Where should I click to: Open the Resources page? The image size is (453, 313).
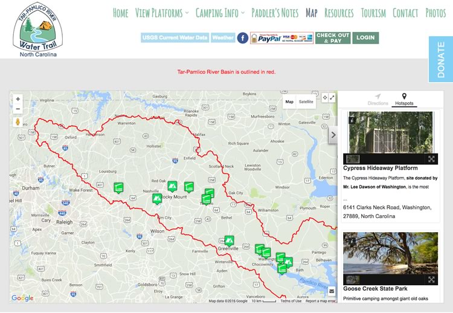339,13
